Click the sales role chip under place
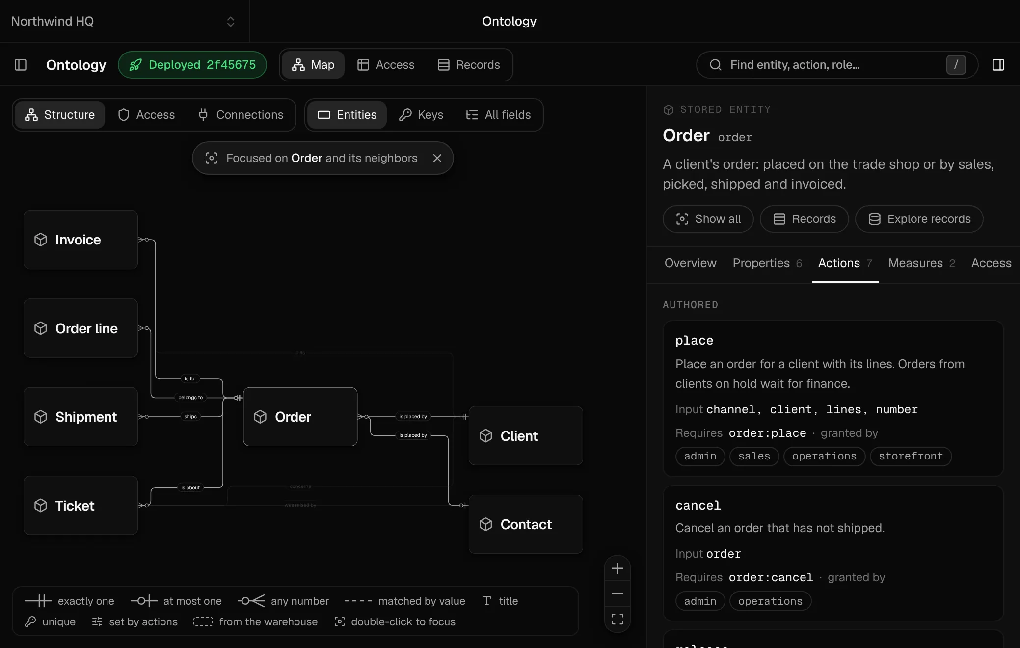Screen dimensions: 1020x648 (x=754, y=456)
